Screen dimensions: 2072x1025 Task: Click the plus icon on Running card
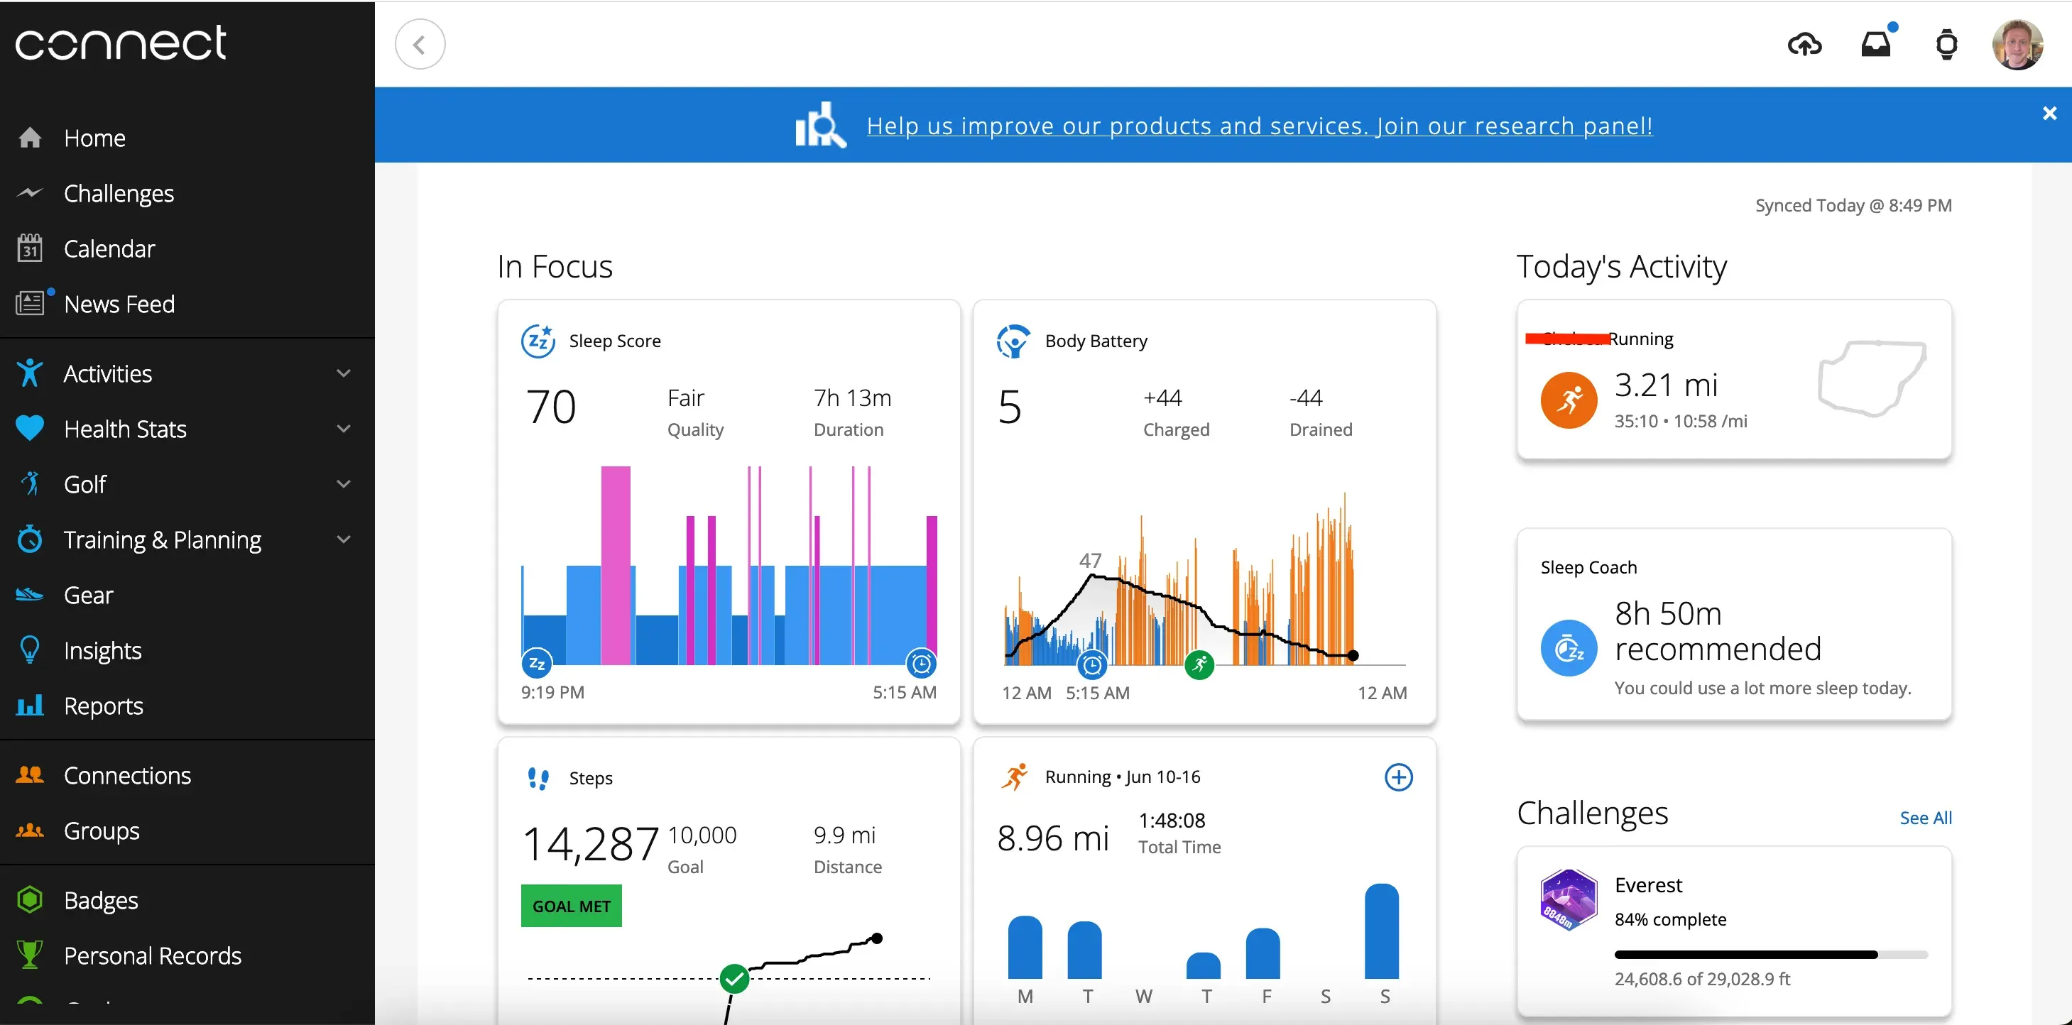click(x=1398, y=777)
